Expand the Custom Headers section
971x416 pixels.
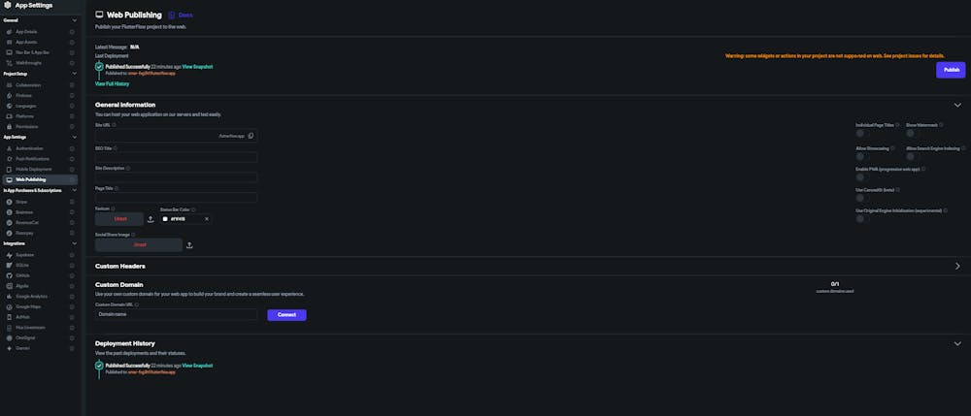957,266
